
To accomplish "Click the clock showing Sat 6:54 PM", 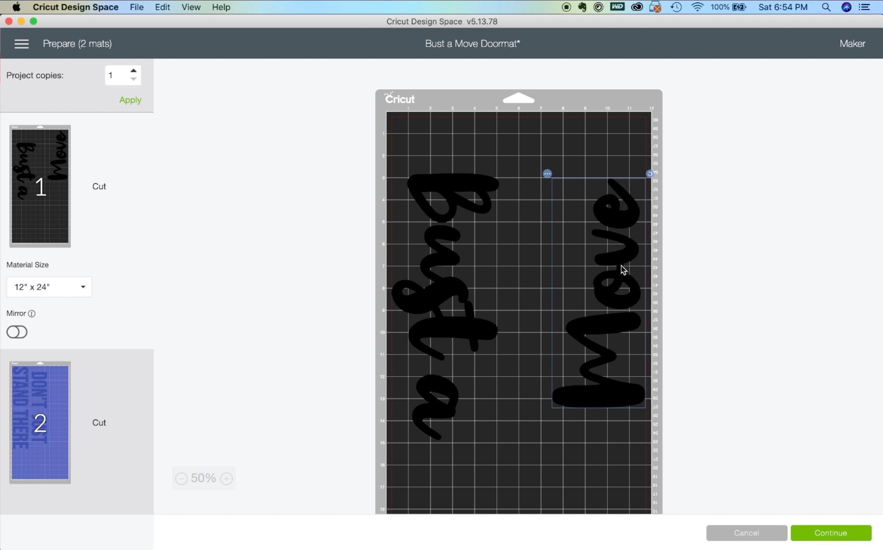I will pos(783,7).
